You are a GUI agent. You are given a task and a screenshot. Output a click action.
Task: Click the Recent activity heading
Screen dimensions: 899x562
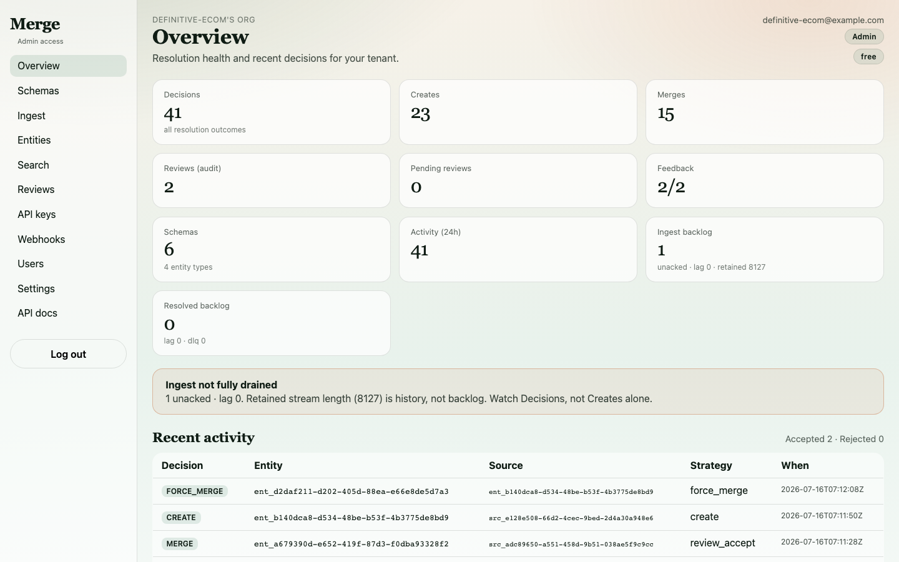204,438
